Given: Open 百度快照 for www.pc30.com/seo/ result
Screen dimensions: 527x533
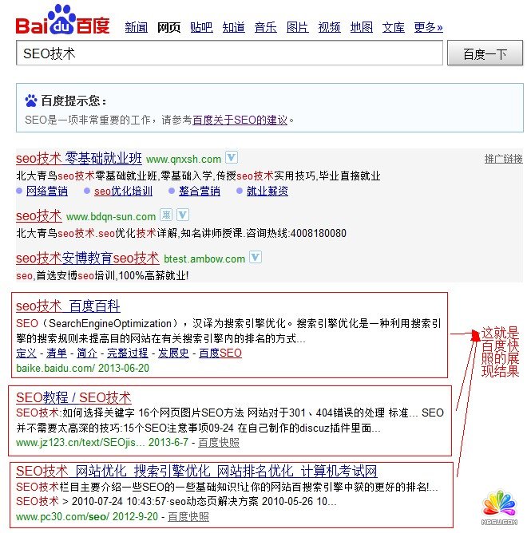Looking at the screenshot, I should (x=188, y=516).
